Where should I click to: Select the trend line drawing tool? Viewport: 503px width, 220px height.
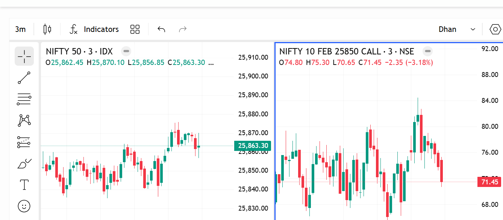[x=24, y=78]
